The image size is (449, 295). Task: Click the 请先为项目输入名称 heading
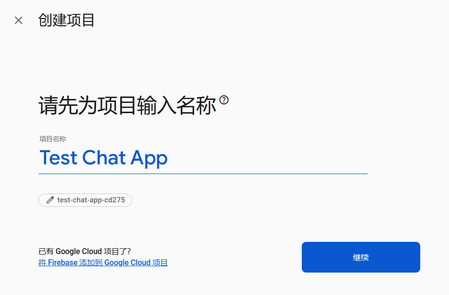(127, 105)
